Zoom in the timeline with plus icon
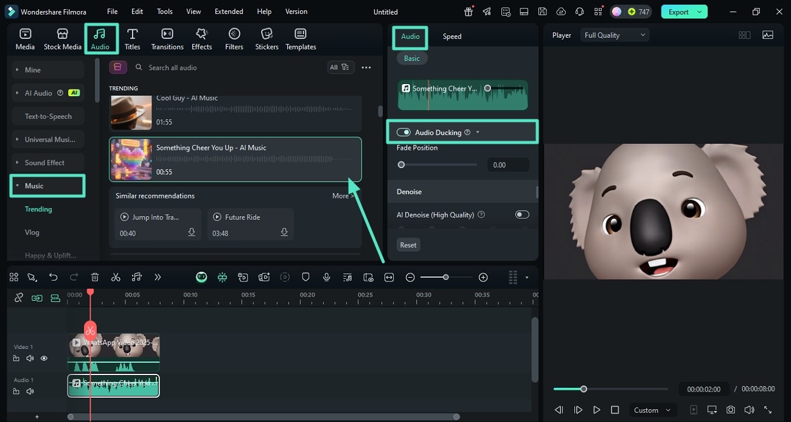 [483, 277]
